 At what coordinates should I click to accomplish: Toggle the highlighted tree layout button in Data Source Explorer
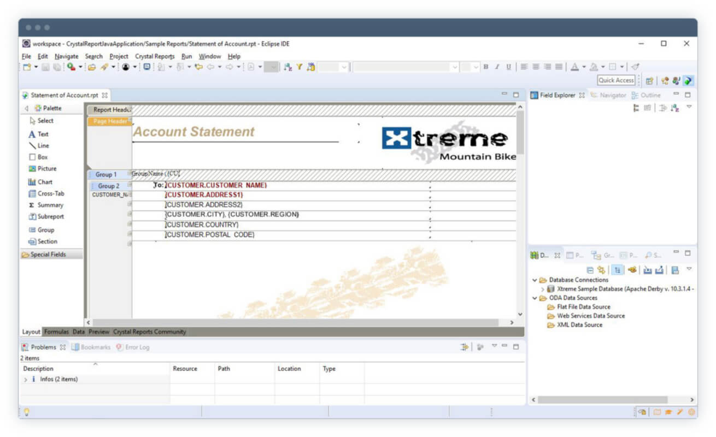[x=617, y=270]
